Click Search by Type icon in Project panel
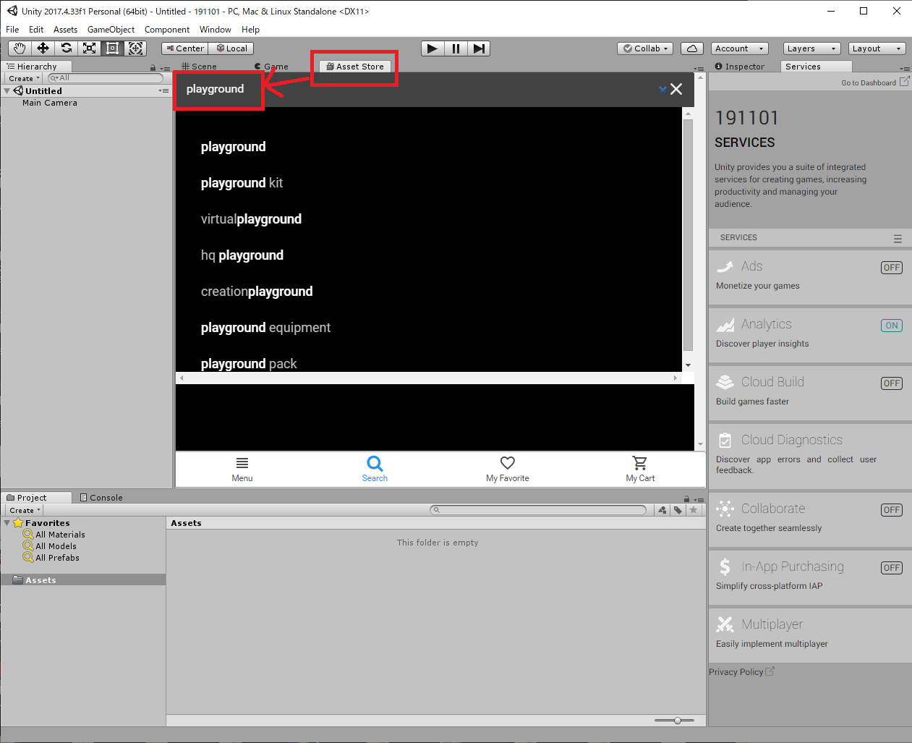Screen dimensions: 912x743 coord(662,510)
